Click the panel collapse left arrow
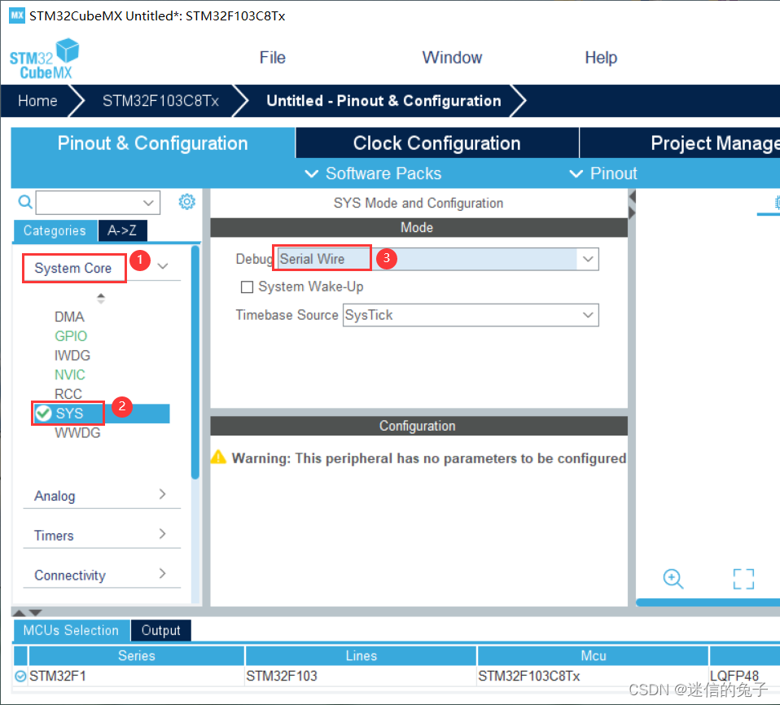780x705 pixels. (633, 197)
